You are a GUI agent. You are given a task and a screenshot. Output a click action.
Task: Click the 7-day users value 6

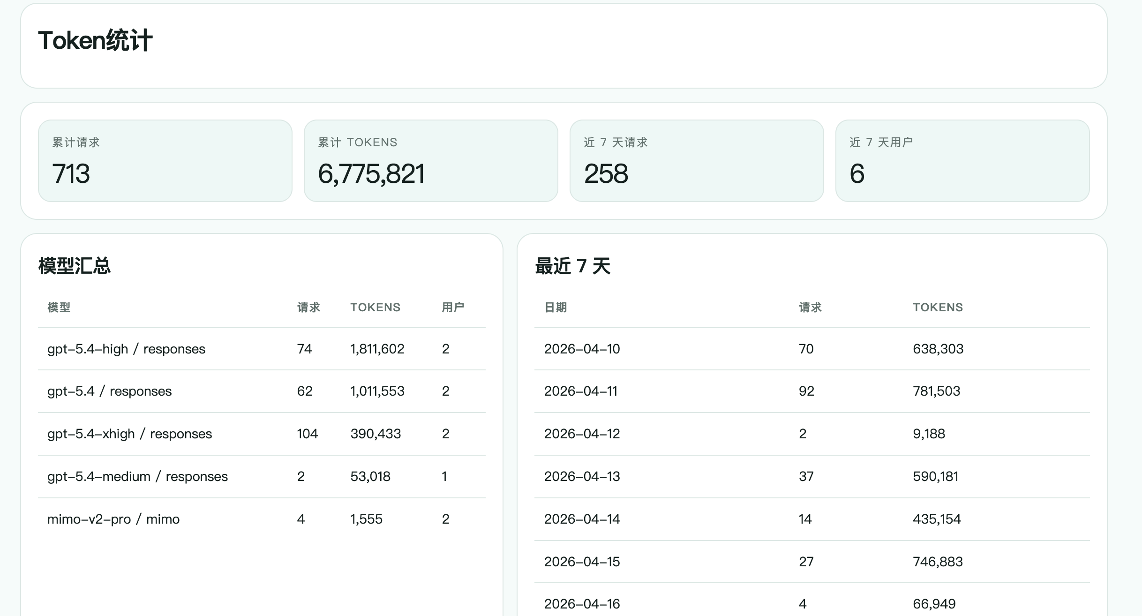[x=857, y=173]
